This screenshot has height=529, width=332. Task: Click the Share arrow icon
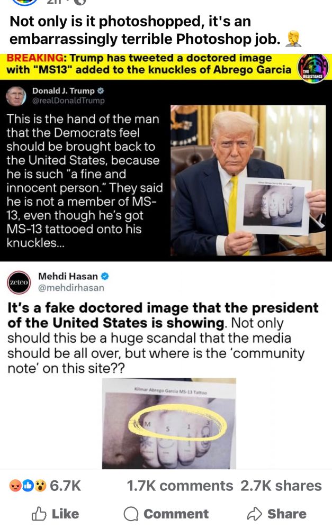[254, 514]
